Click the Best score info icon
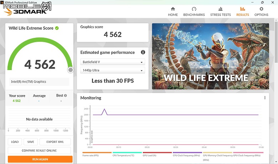This screenshot has height=164, width=278. coord(66,96)
